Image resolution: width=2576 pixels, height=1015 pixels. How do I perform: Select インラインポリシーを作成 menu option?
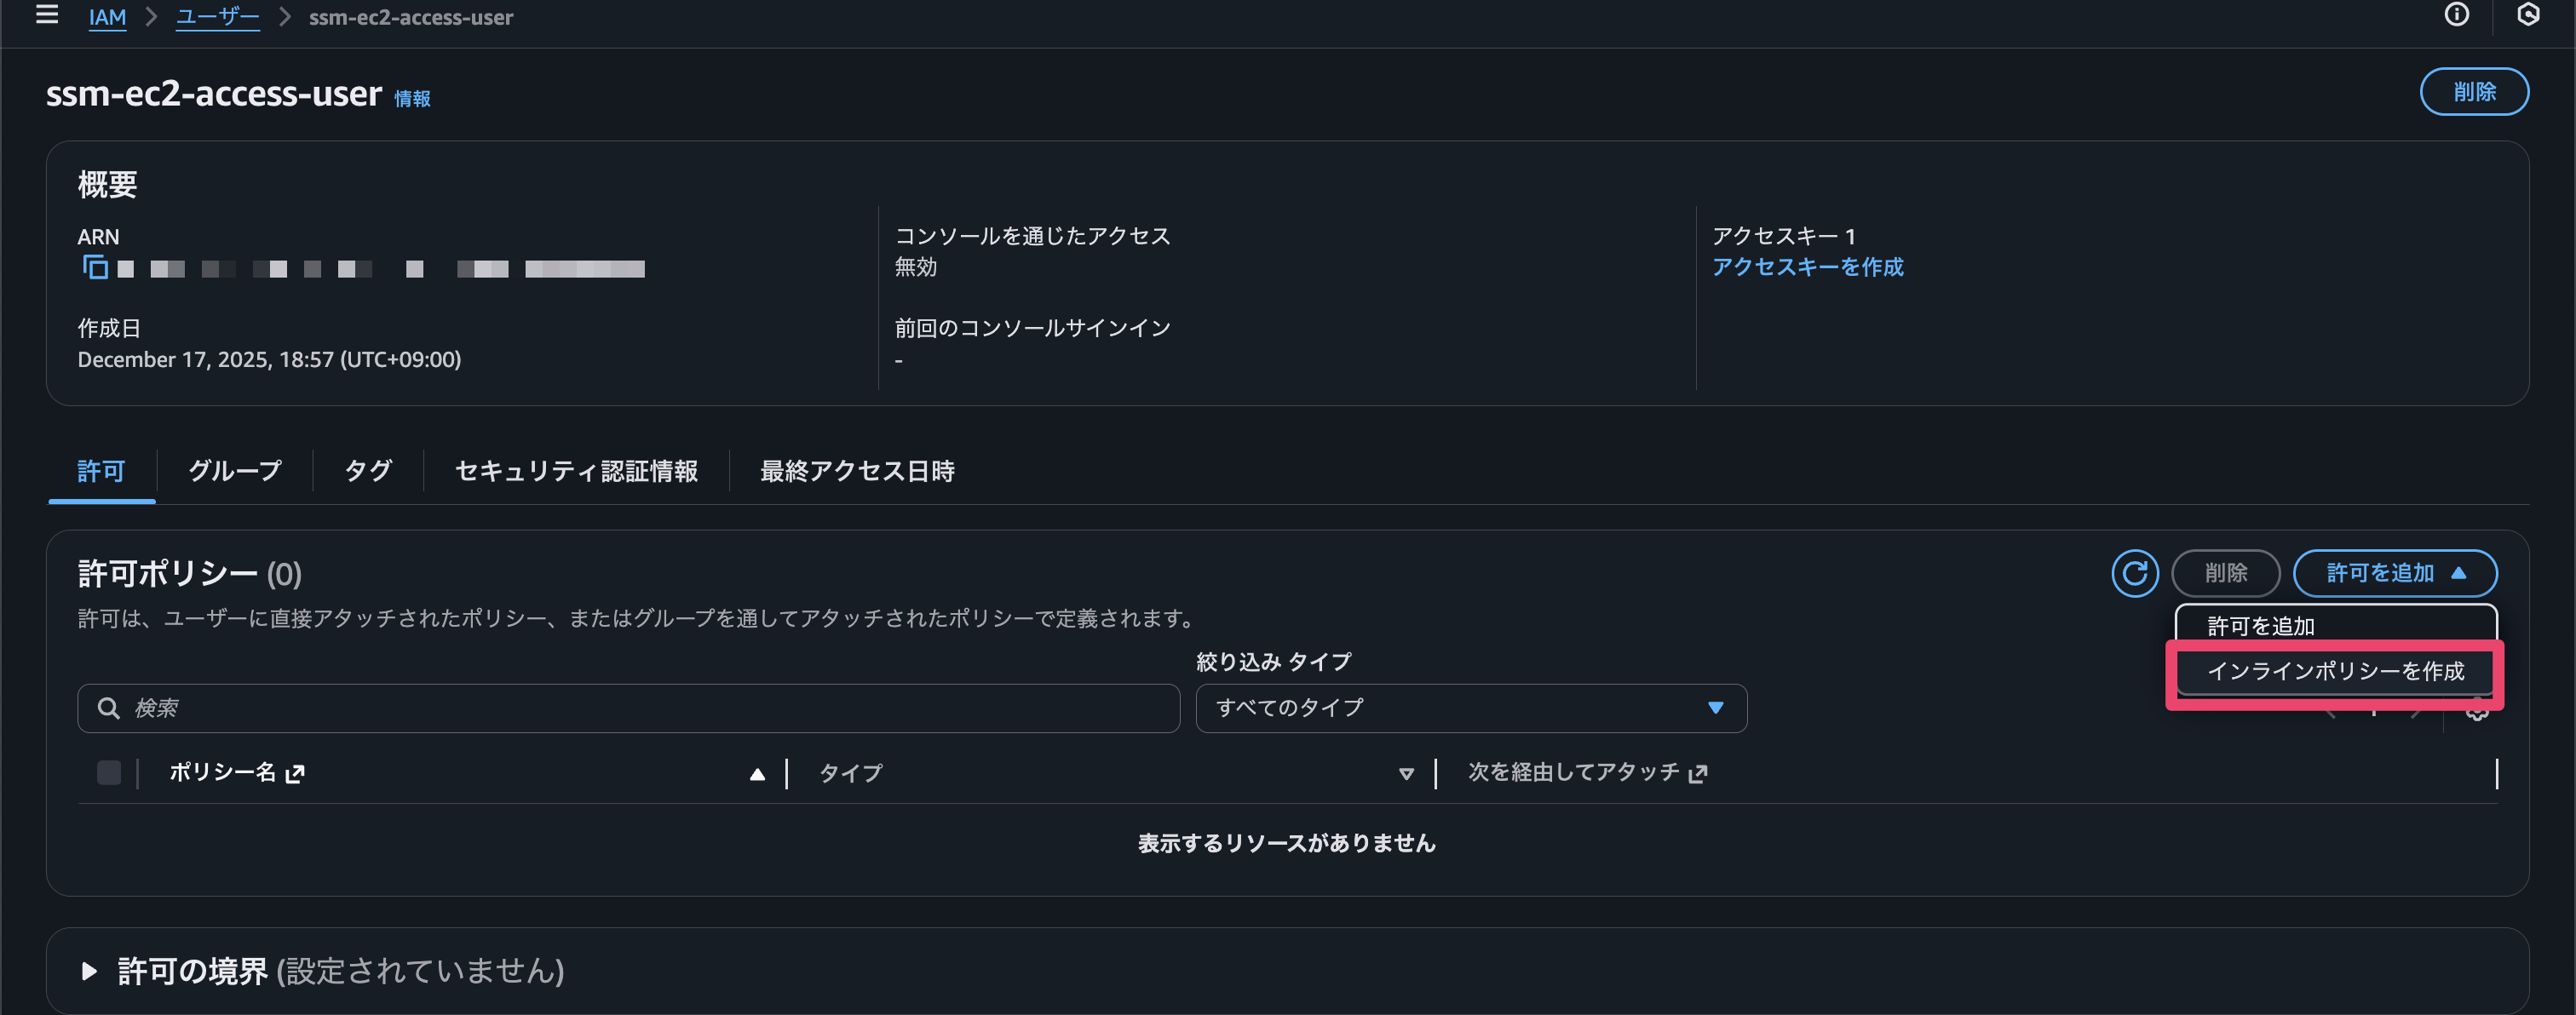[x=2335, y=672]
